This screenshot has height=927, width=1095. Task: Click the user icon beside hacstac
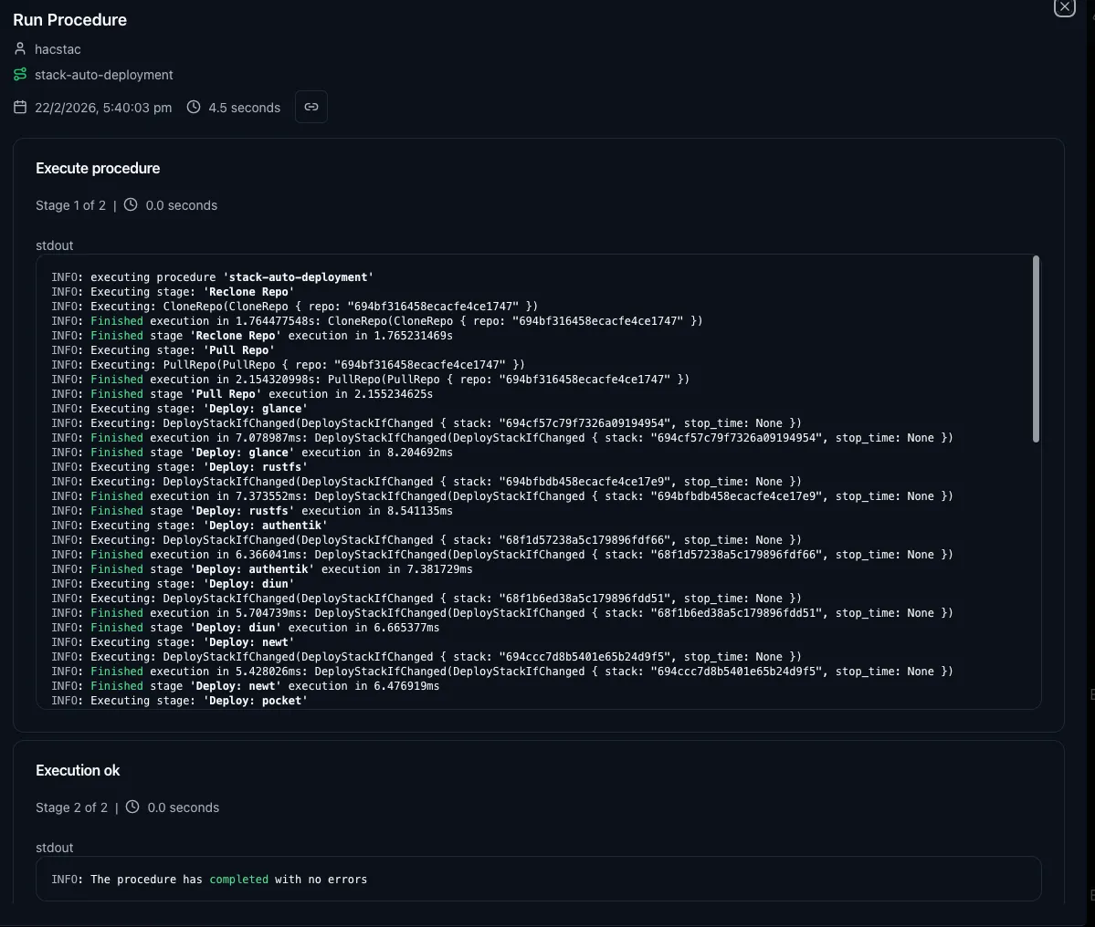pyautogui.click(x=20, y=49)
